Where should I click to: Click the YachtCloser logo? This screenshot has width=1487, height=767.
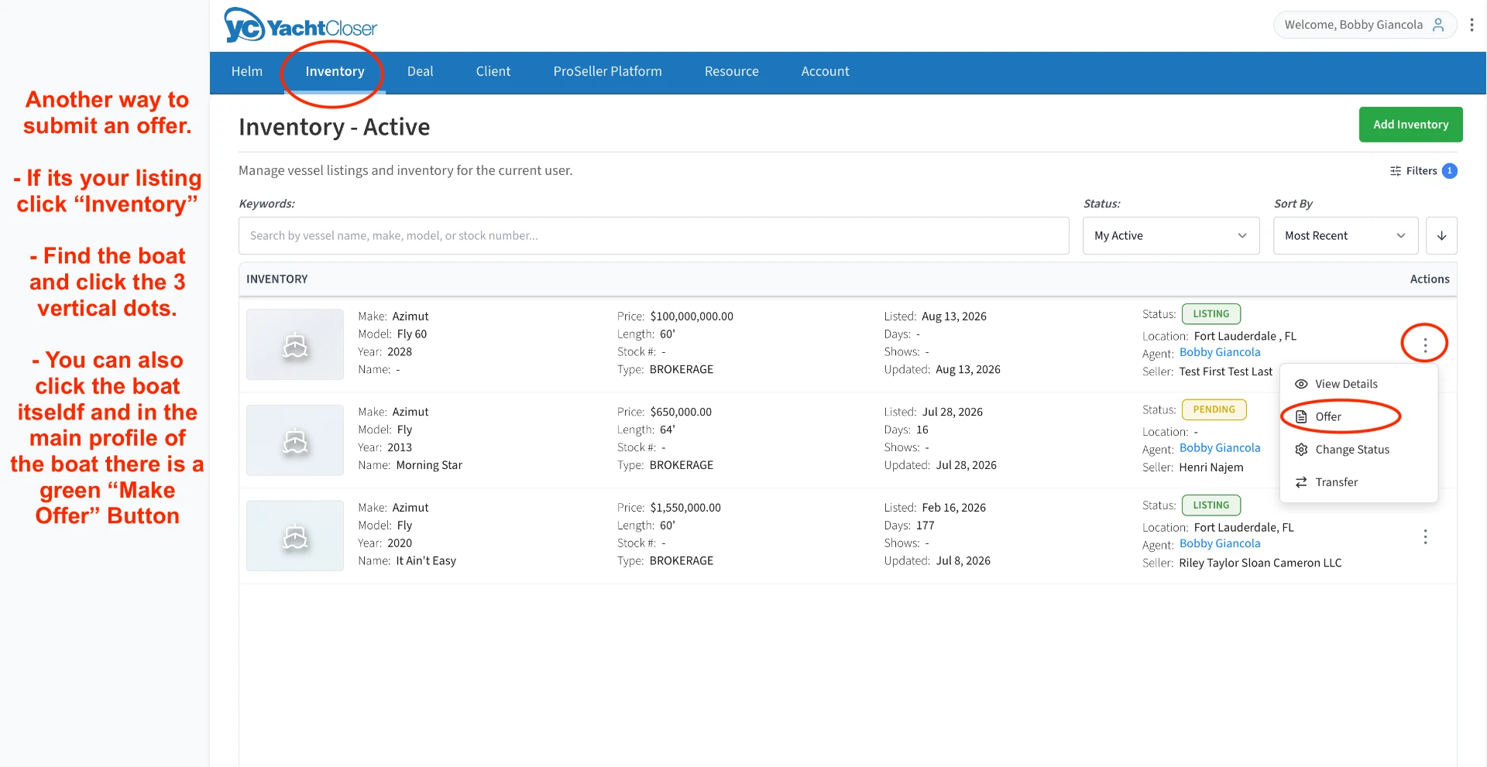point(300,26)
